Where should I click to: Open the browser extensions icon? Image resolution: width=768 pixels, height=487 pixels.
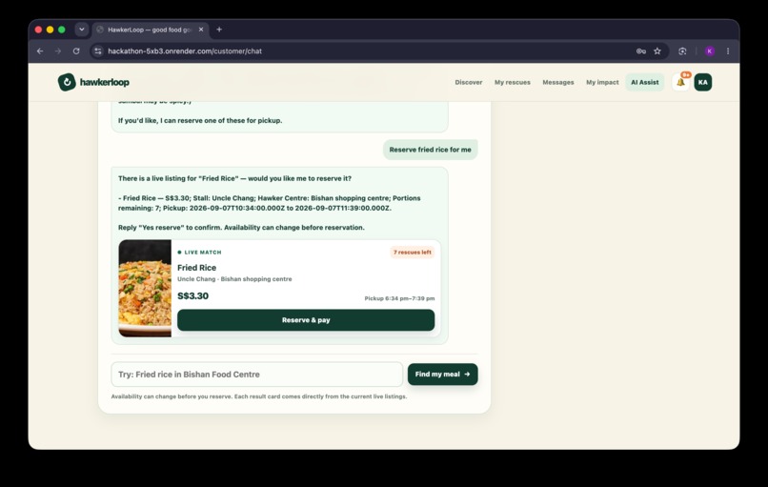click(682, 51)
